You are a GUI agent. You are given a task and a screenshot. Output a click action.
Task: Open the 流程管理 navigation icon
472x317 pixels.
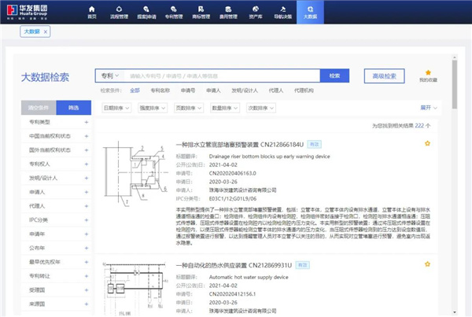120,9
